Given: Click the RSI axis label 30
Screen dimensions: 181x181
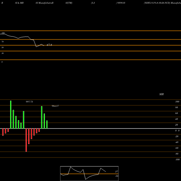Looking at the screenshot, I should pos(3,53).
